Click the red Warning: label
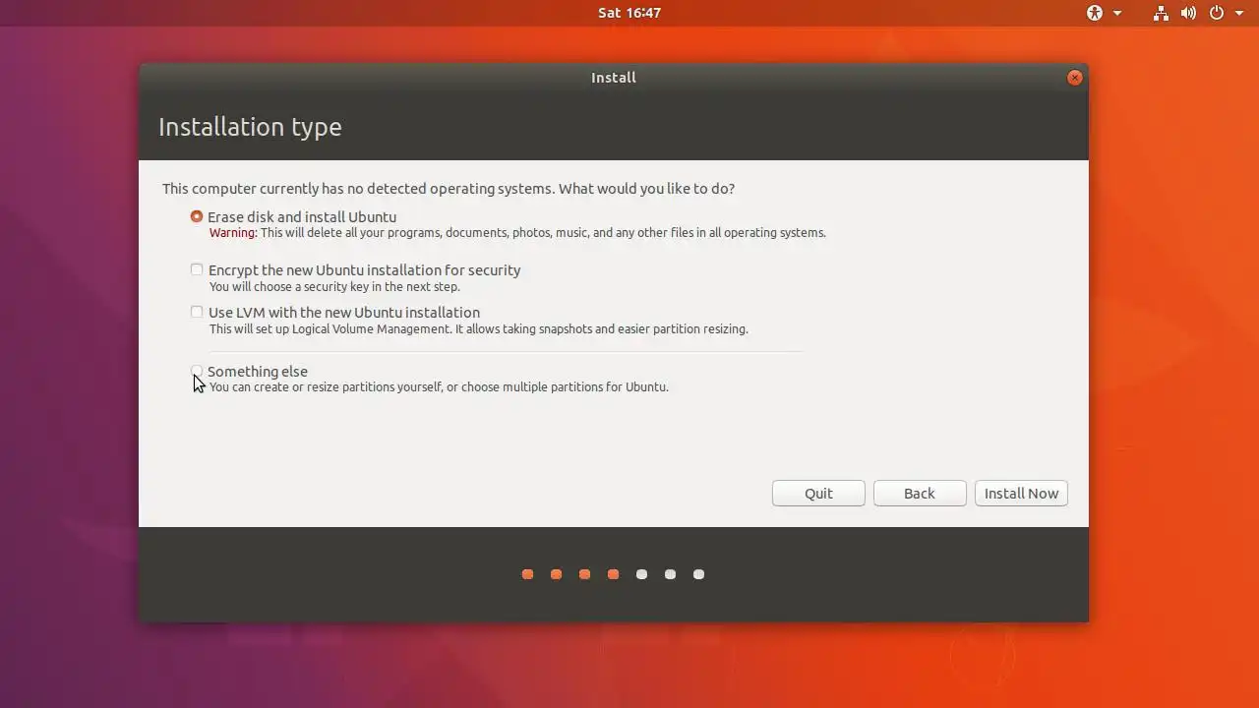Screen dimensions: 1259x708 tap(233, 233)
